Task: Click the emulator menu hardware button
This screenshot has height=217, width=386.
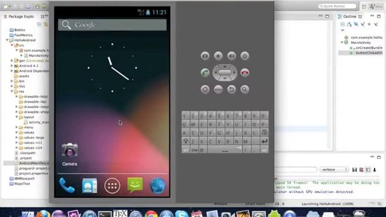Action: (218, 89)
